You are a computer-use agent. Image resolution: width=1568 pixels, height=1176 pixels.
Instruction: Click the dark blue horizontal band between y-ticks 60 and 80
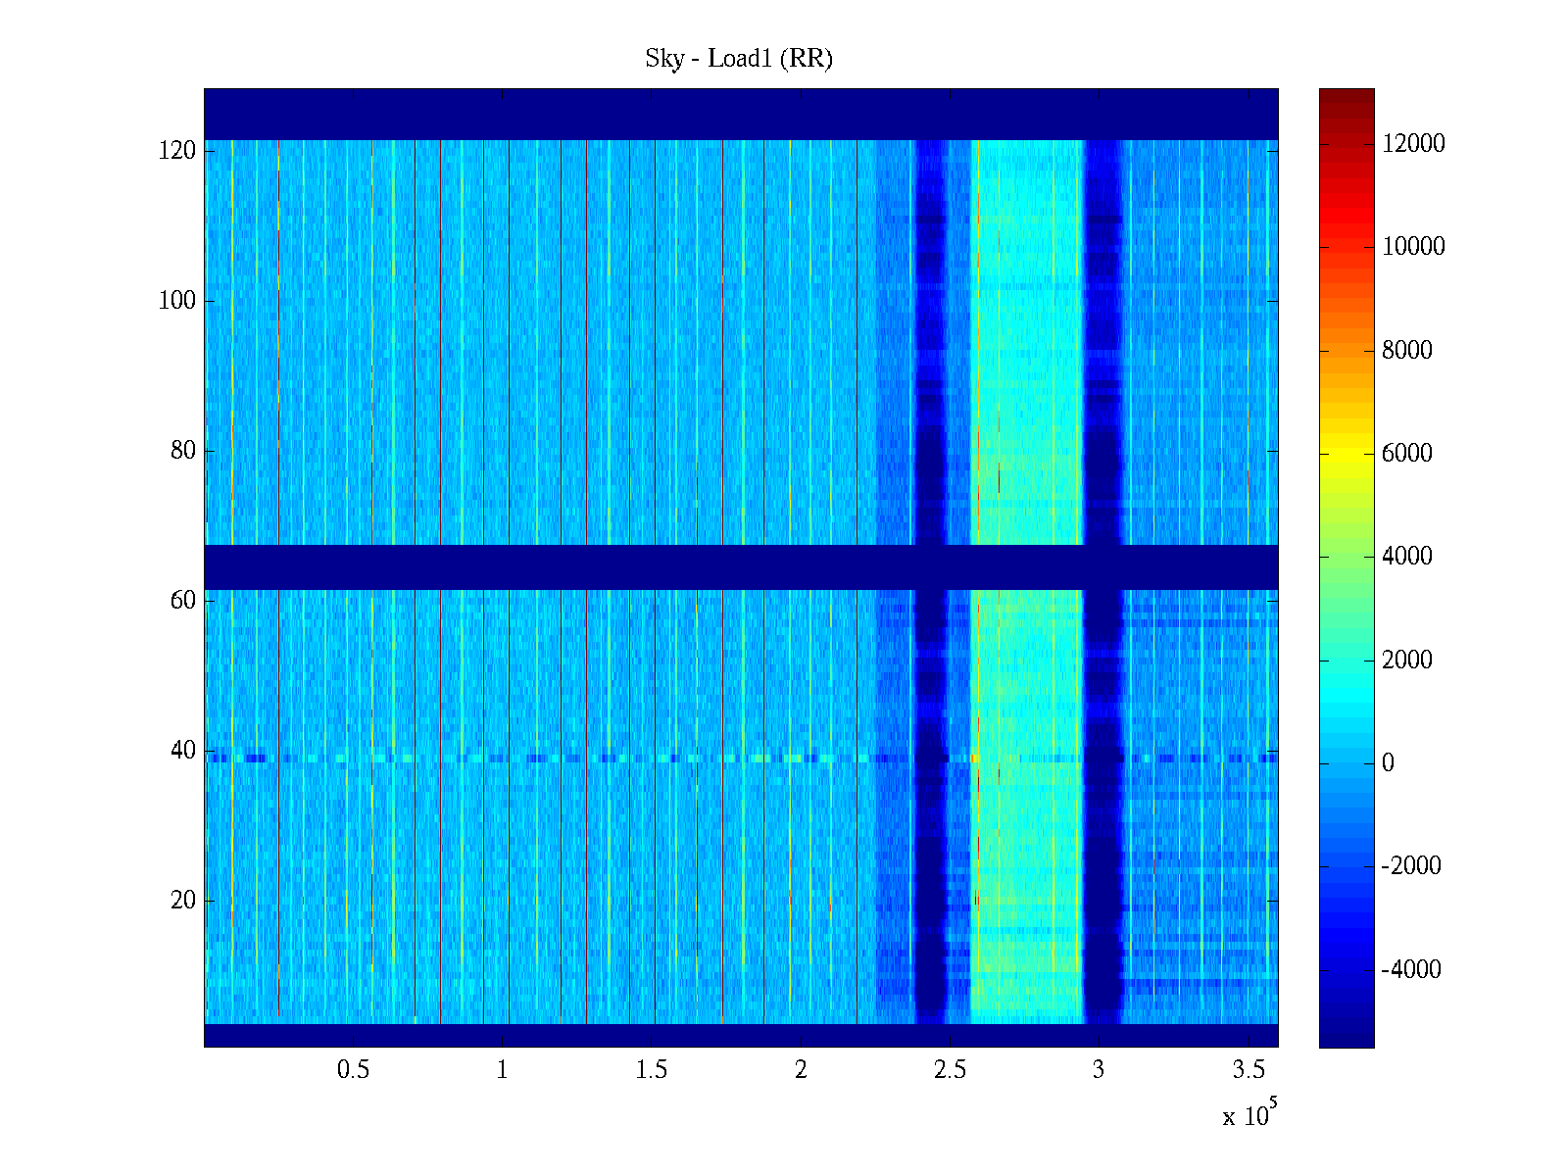pyautogui.click(x=741, y=566)
